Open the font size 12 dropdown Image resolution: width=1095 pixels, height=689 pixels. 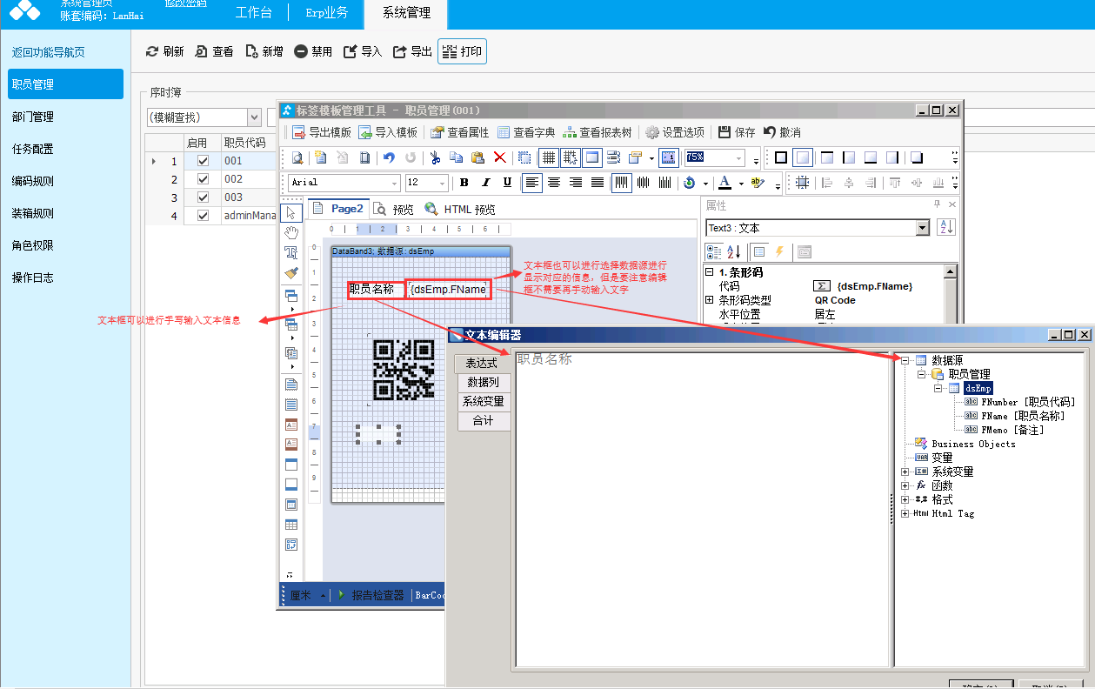443,183
